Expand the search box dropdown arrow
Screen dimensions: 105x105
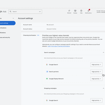click(x=40, y=12)
